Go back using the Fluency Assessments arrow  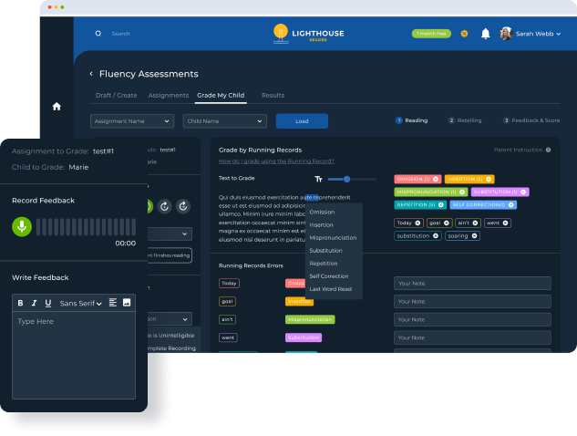coord(91,74)
